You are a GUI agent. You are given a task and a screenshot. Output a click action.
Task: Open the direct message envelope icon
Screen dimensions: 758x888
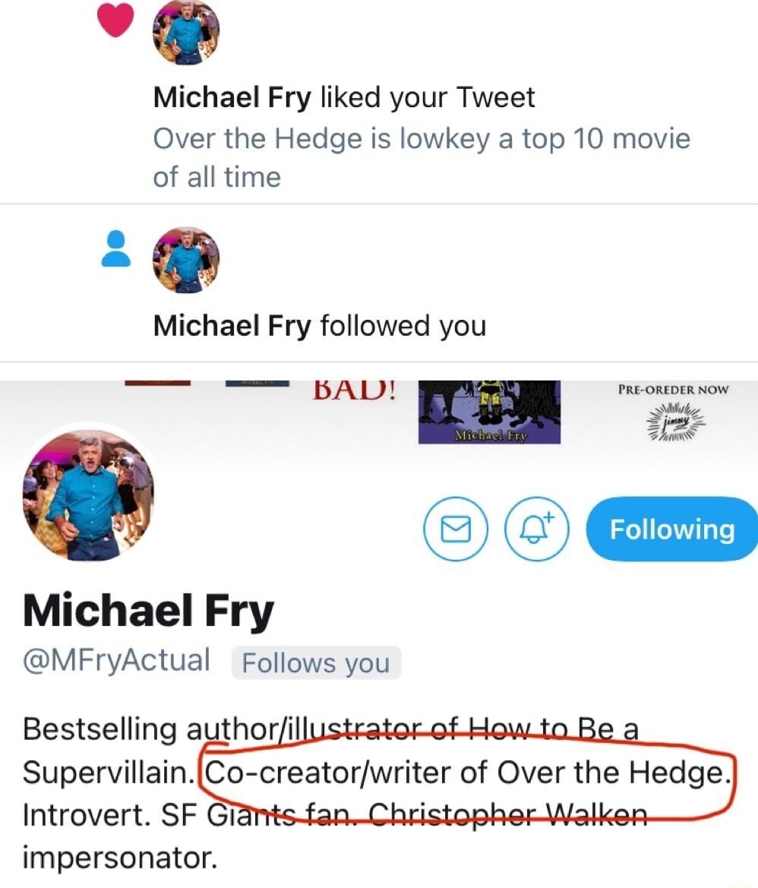[456, 529]
